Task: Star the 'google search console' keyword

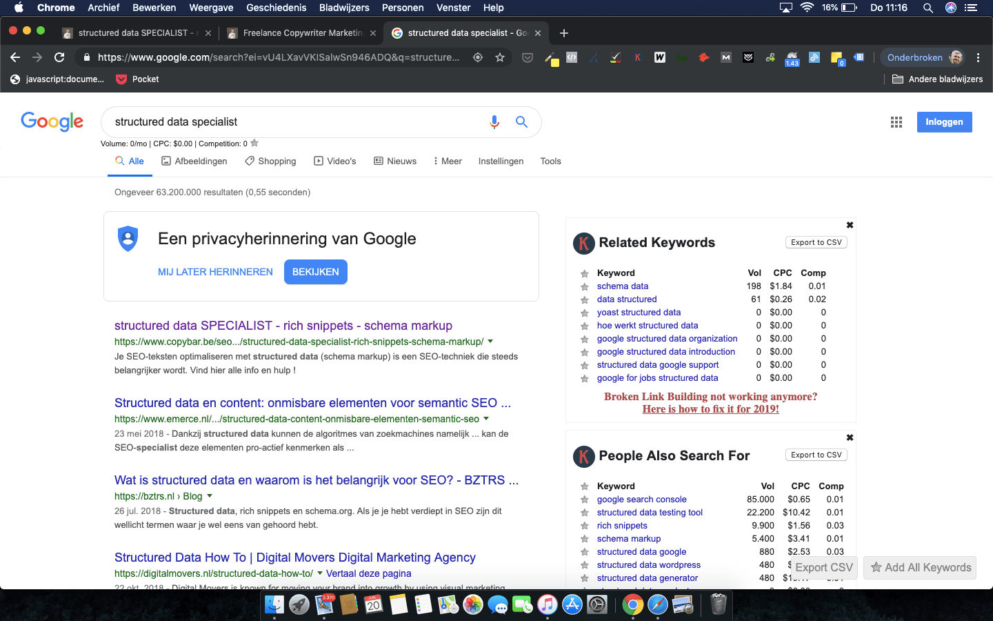Action: pyautogui.click(x=584, y=500)
